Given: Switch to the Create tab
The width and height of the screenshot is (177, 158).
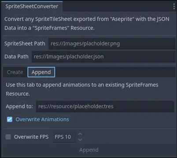Looking at the screenshot, I should (15, 72).
